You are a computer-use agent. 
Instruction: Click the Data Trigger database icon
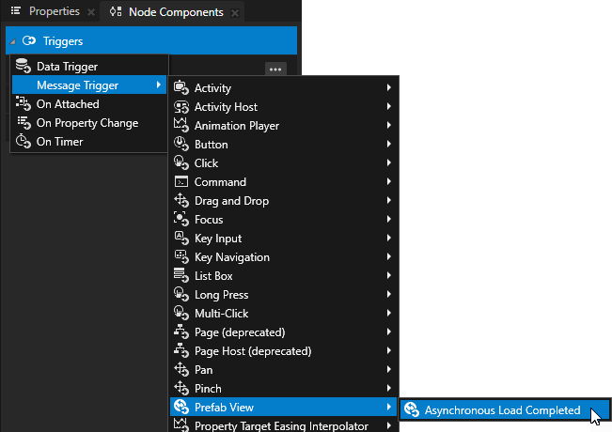click(24, 67)
